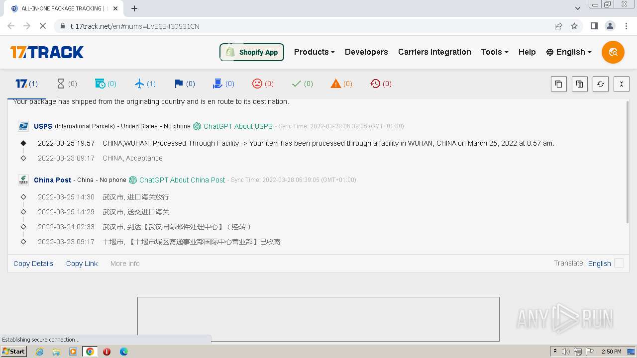637x358 pixels.
Task: Select the Delivered checkmark tab
Action: point(303,84)
